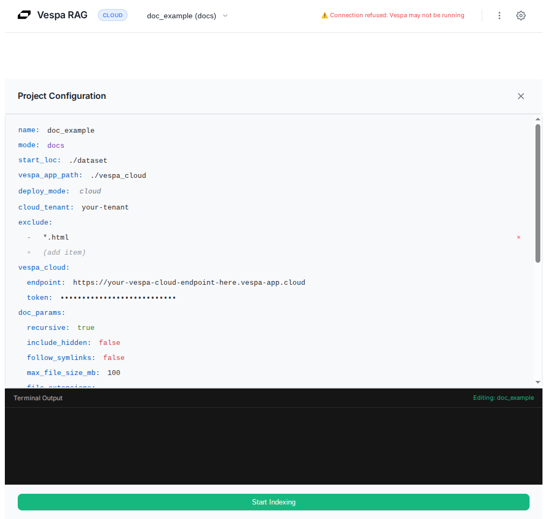
Task: Click the yellow connection warning triangle
Action: (325, 15)
